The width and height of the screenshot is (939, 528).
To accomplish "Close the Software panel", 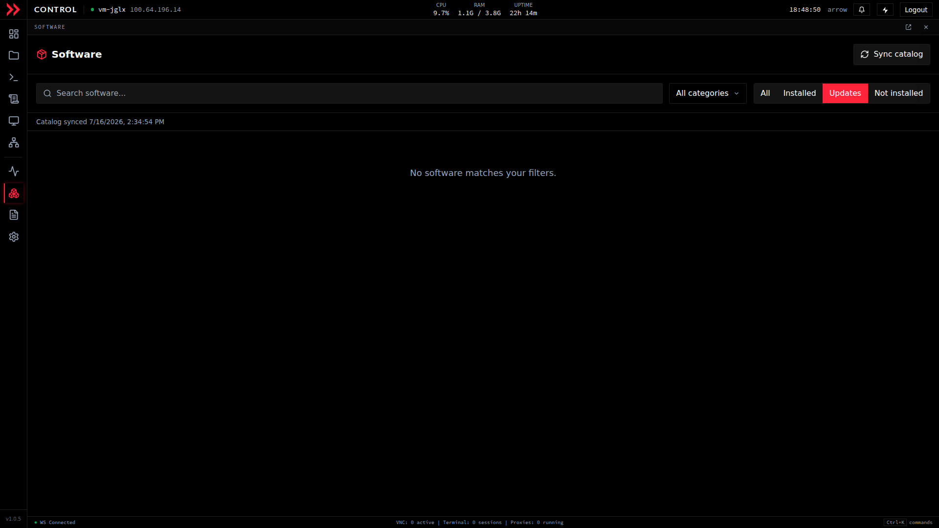I will click(x=926, y=27).
